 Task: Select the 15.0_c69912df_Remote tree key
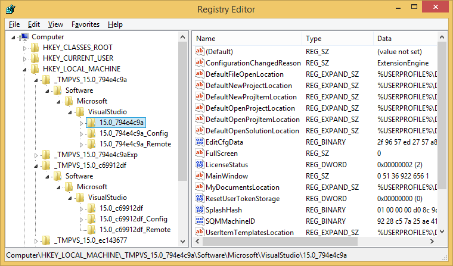135,230
